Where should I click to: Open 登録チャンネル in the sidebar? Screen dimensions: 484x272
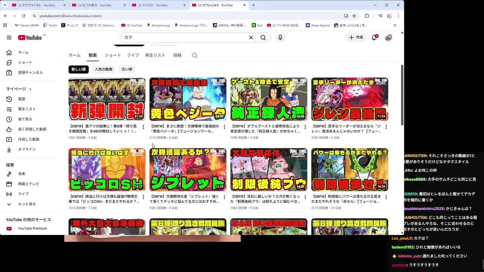click(x=29, y=73)
